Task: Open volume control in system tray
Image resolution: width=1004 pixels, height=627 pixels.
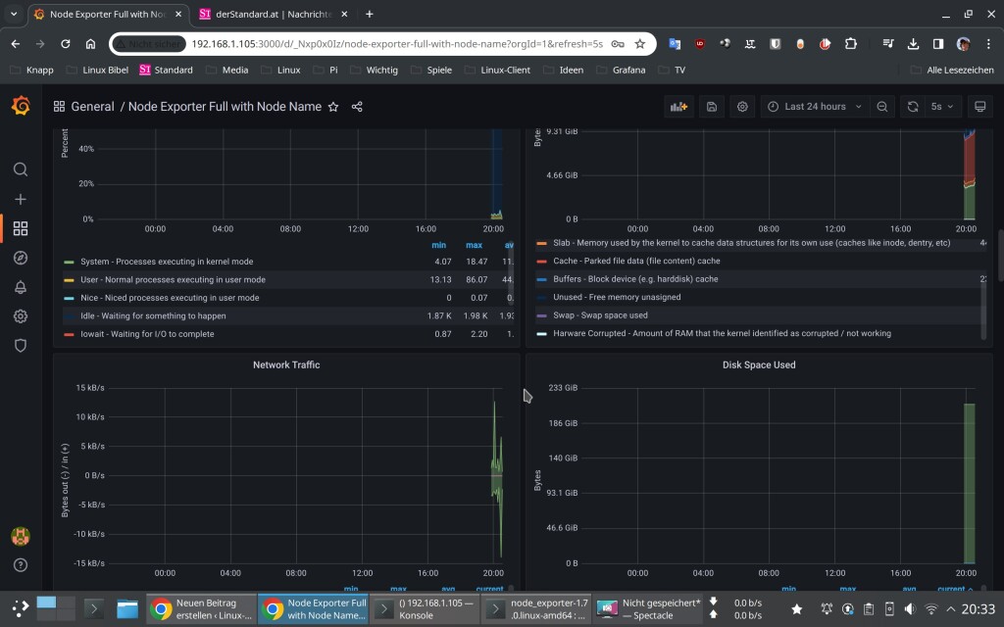Action: [x=910, y=609]
